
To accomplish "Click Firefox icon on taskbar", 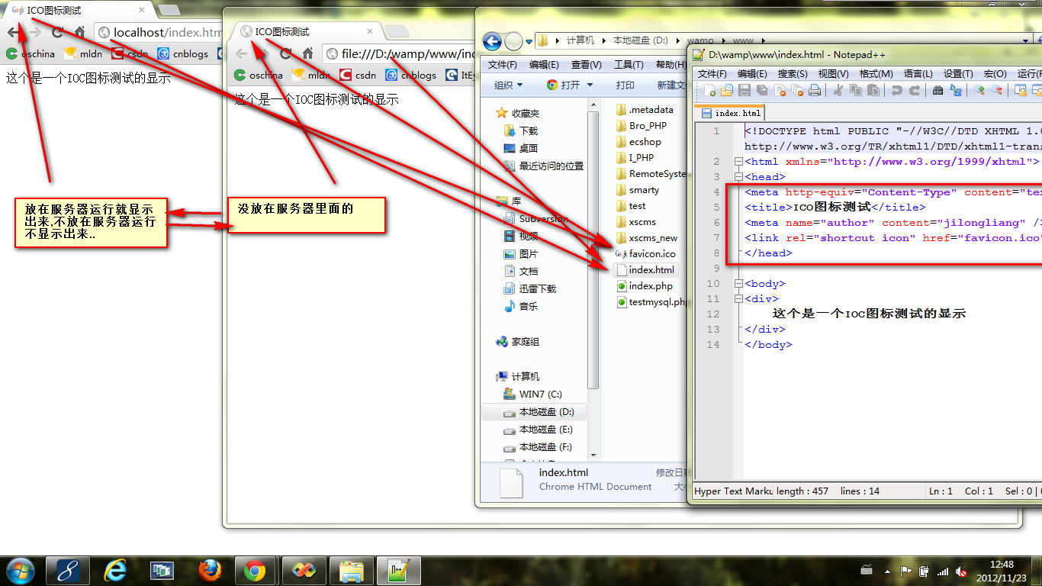I will (x=210, y=570).
